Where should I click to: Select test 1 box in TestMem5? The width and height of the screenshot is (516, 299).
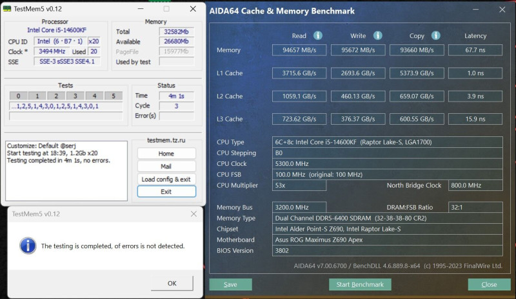point(37,96)
